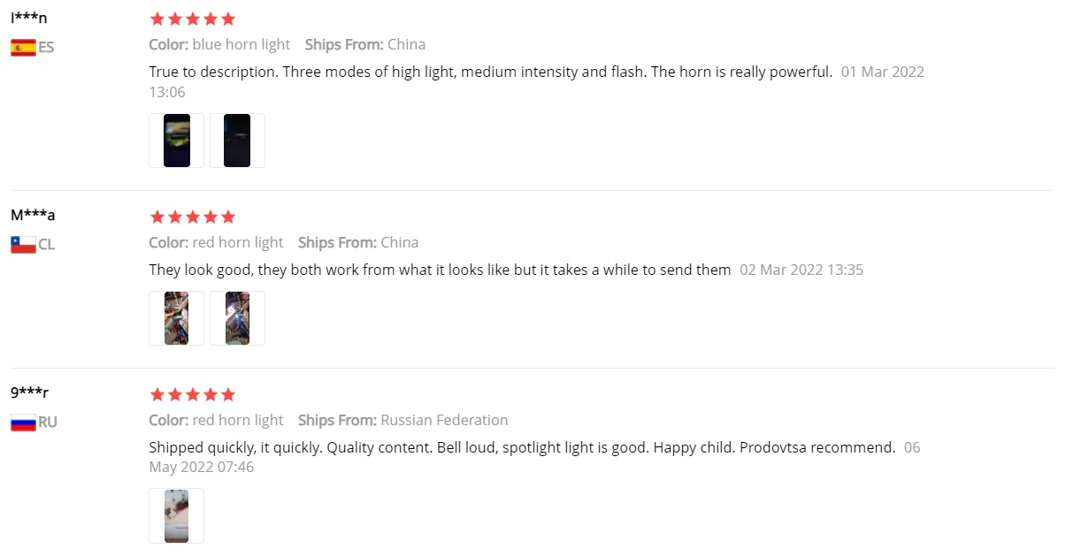
Task: Click the "blue horn light" color text
Action: [241, 44]
